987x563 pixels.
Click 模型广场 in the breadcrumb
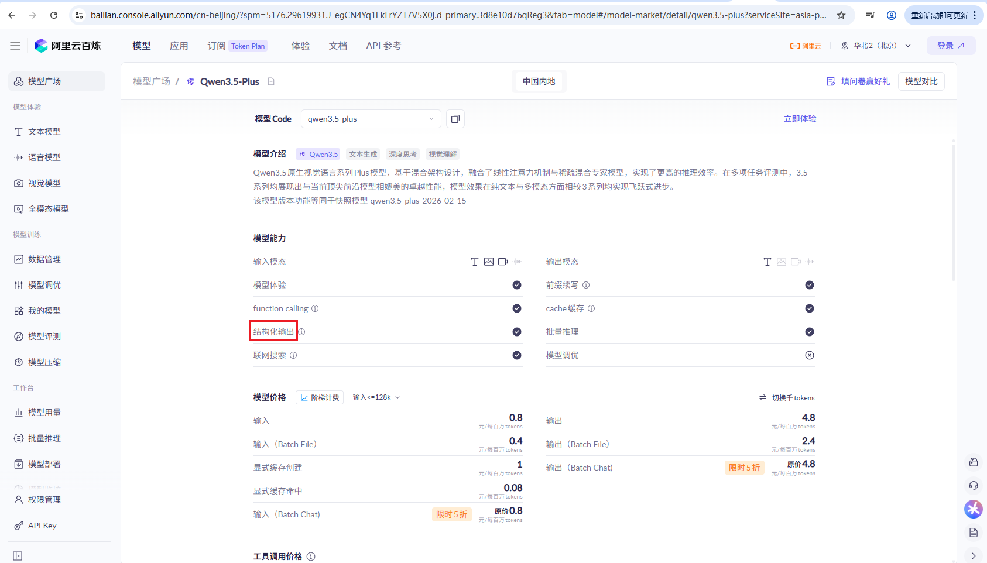(x=152, y=81)
